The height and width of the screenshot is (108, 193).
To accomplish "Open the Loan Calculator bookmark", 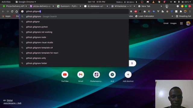I will (x=145, y=16).
